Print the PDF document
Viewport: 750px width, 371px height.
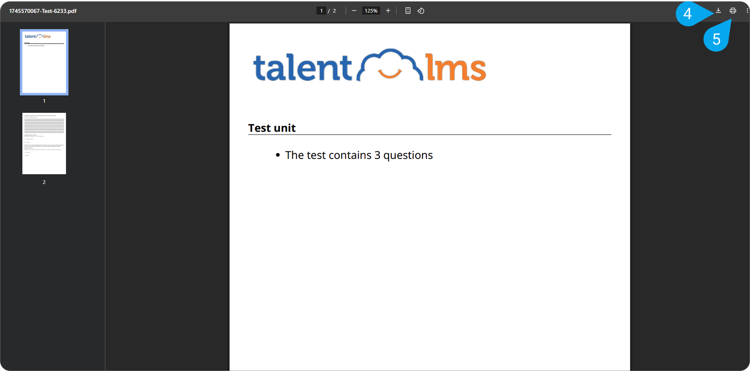[x=733, y=11]
